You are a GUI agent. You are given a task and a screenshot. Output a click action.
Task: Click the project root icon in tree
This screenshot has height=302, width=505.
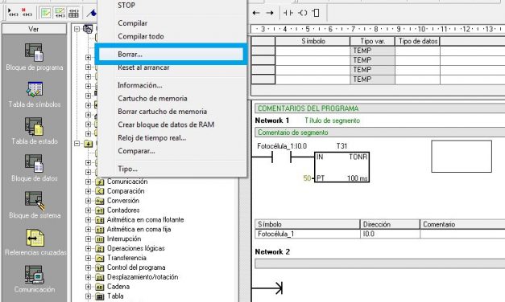click(88, 29)
